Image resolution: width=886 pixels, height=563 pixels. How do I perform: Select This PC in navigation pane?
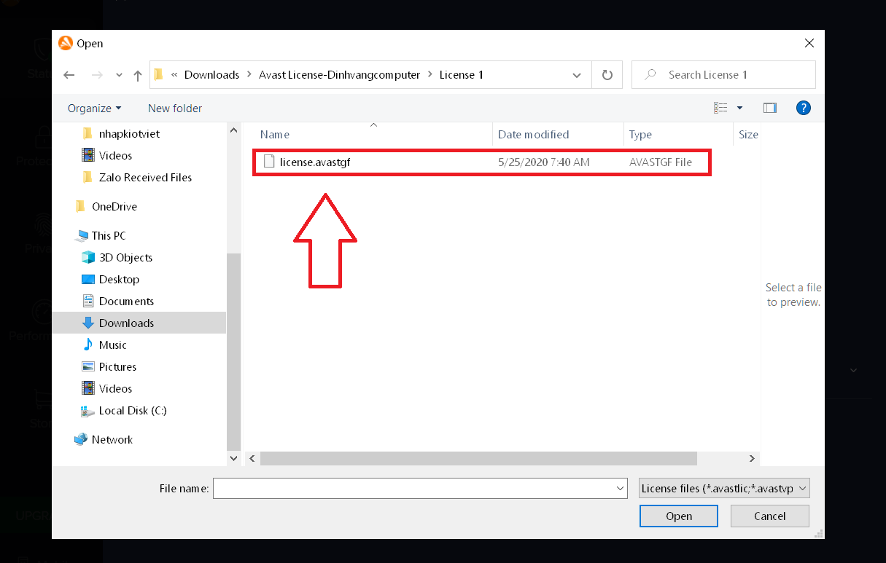109,235
